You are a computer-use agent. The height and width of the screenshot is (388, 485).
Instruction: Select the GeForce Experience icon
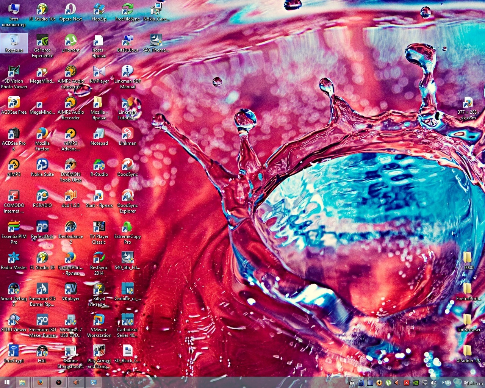[42, 46]
